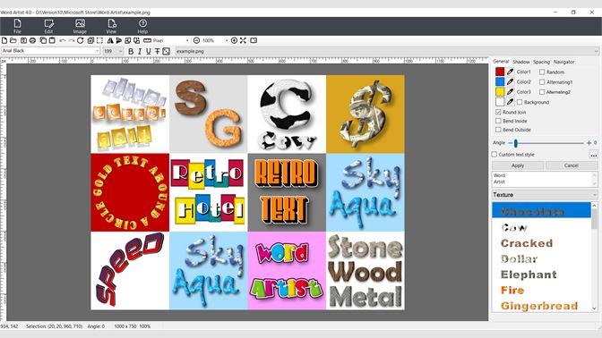Click the red Color1 swatch
602x338 pixels.
500,72
